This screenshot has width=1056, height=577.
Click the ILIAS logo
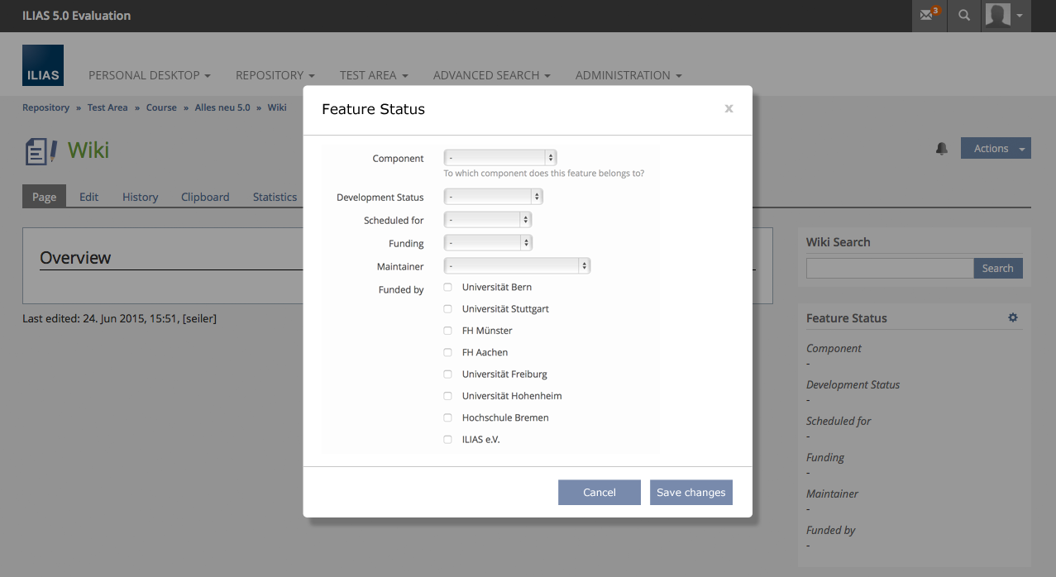(x=43, y=66)
